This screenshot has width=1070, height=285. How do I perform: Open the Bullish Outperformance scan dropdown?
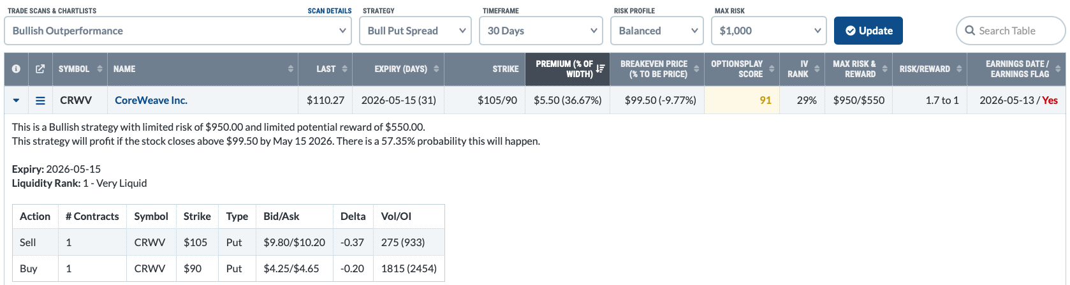178,31
